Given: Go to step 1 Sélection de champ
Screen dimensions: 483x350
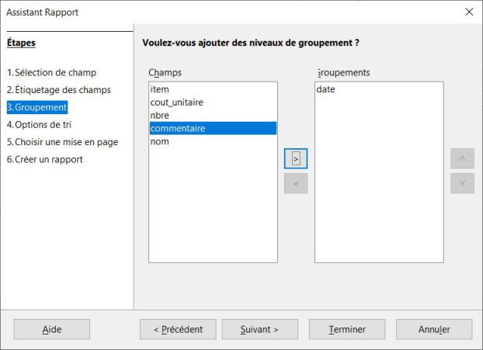Looking at the screenshot, I should click(51, 73).
